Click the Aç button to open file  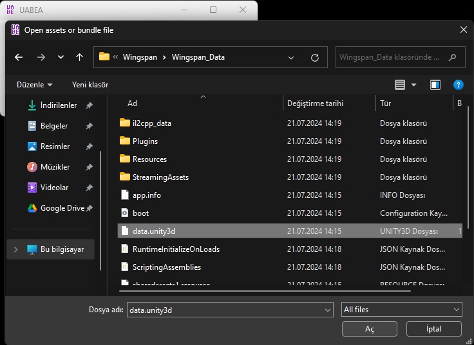pos(370,329)
